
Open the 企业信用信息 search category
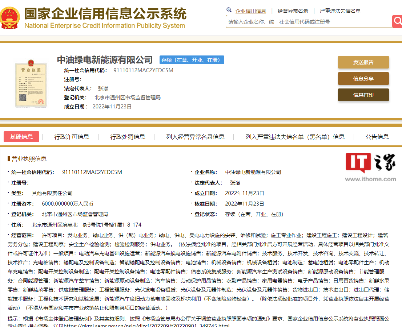(x=250, y=11)
